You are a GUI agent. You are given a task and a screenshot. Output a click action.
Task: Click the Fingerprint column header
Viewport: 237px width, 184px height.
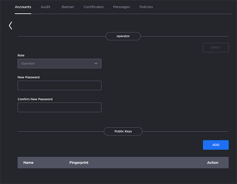click(78, 163)
